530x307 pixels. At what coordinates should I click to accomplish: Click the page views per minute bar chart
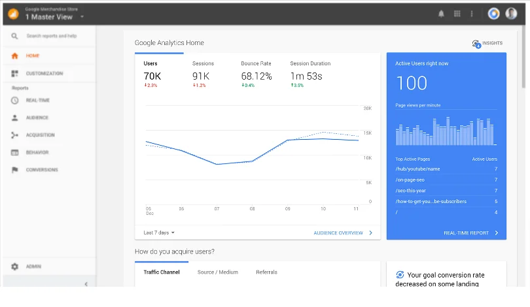point(446,131)
